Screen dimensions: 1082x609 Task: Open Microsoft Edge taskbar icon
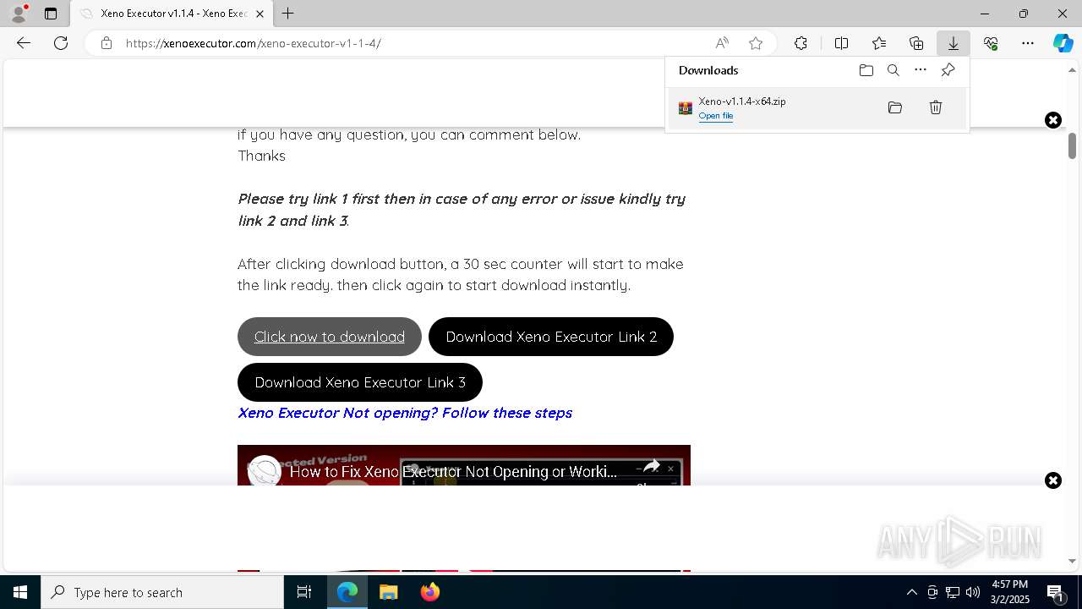[347, 592]
